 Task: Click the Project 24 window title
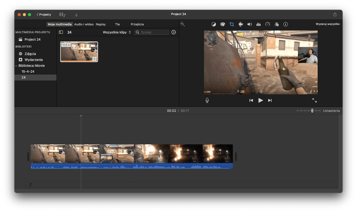click(x=178, y=14)
